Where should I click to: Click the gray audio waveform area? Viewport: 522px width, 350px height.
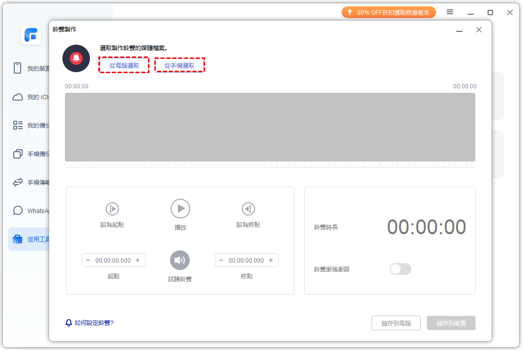pyautogui.click(x=270, y=127)
